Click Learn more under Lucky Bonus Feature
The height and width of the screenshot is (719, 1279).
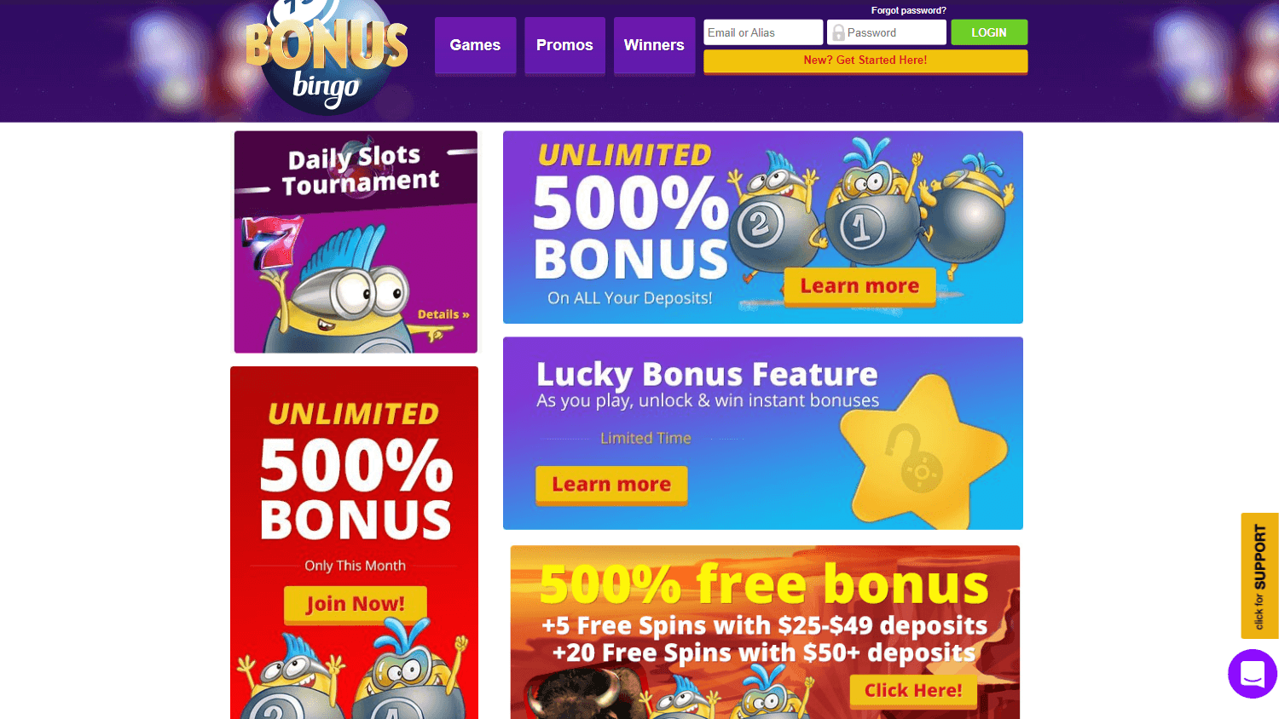[x=611, y=485]
